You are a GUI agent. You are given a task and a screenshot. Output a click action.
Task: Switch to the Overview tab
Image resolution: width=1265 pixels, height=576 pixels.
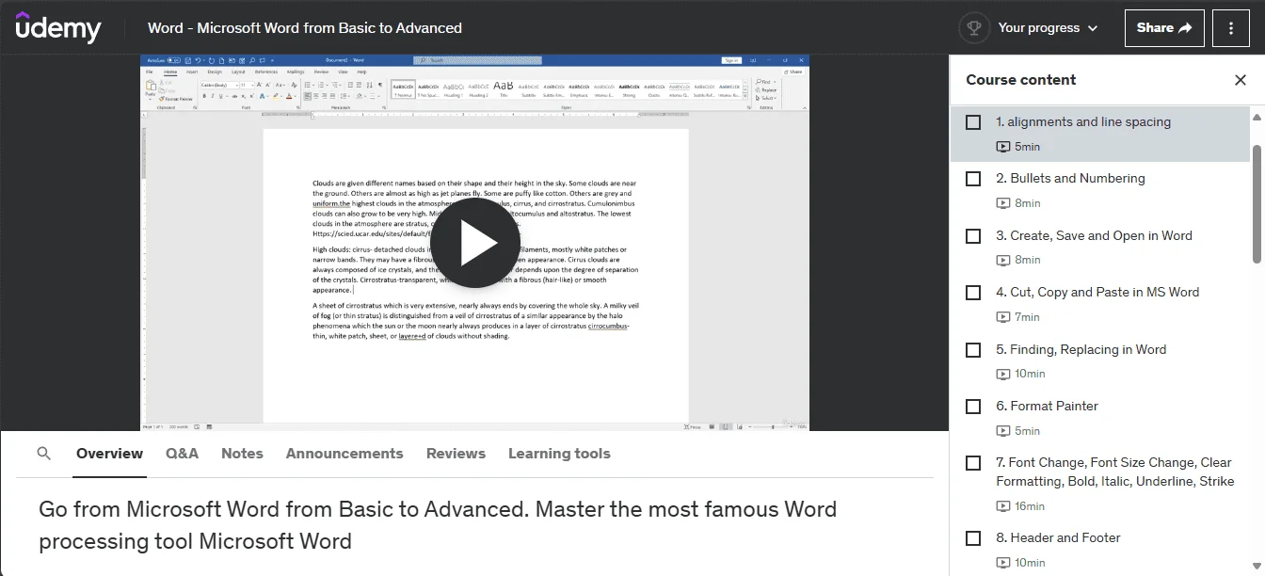click(109, 454)
